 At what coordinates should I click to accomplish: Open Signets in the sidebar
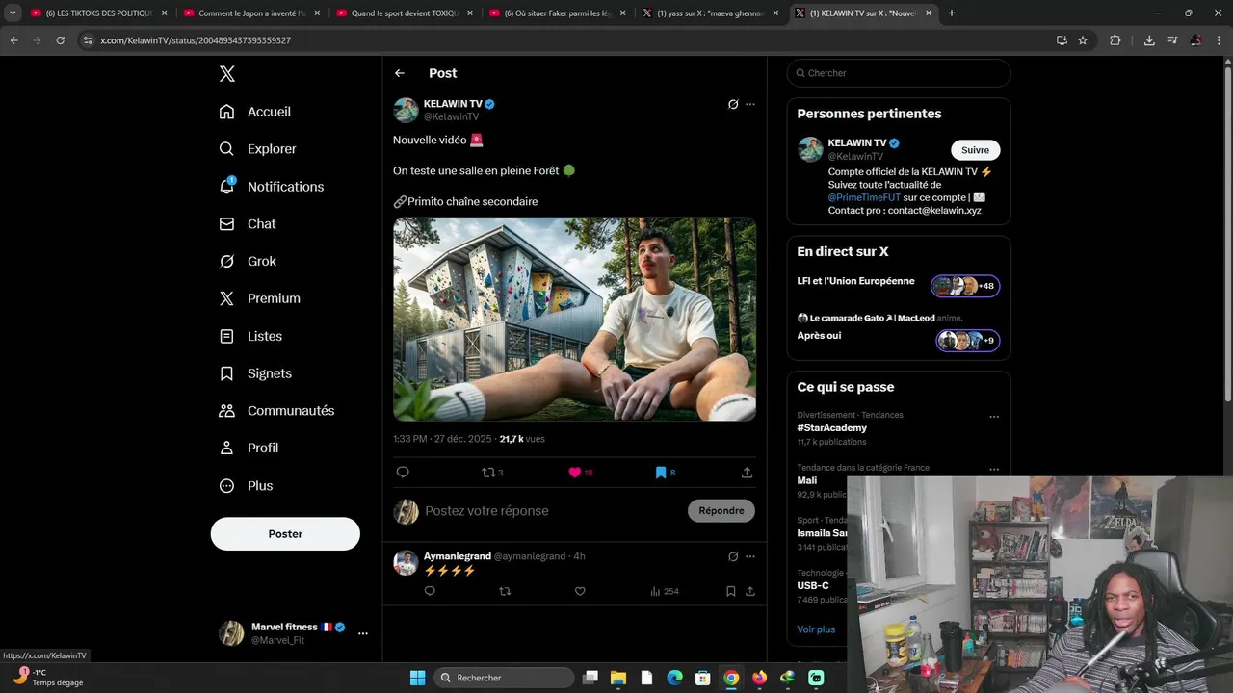[x=254, y=373]
